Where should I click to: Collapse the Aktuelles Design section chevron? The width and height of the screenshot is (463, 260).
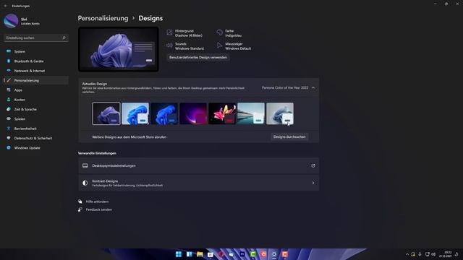[313, 87]
